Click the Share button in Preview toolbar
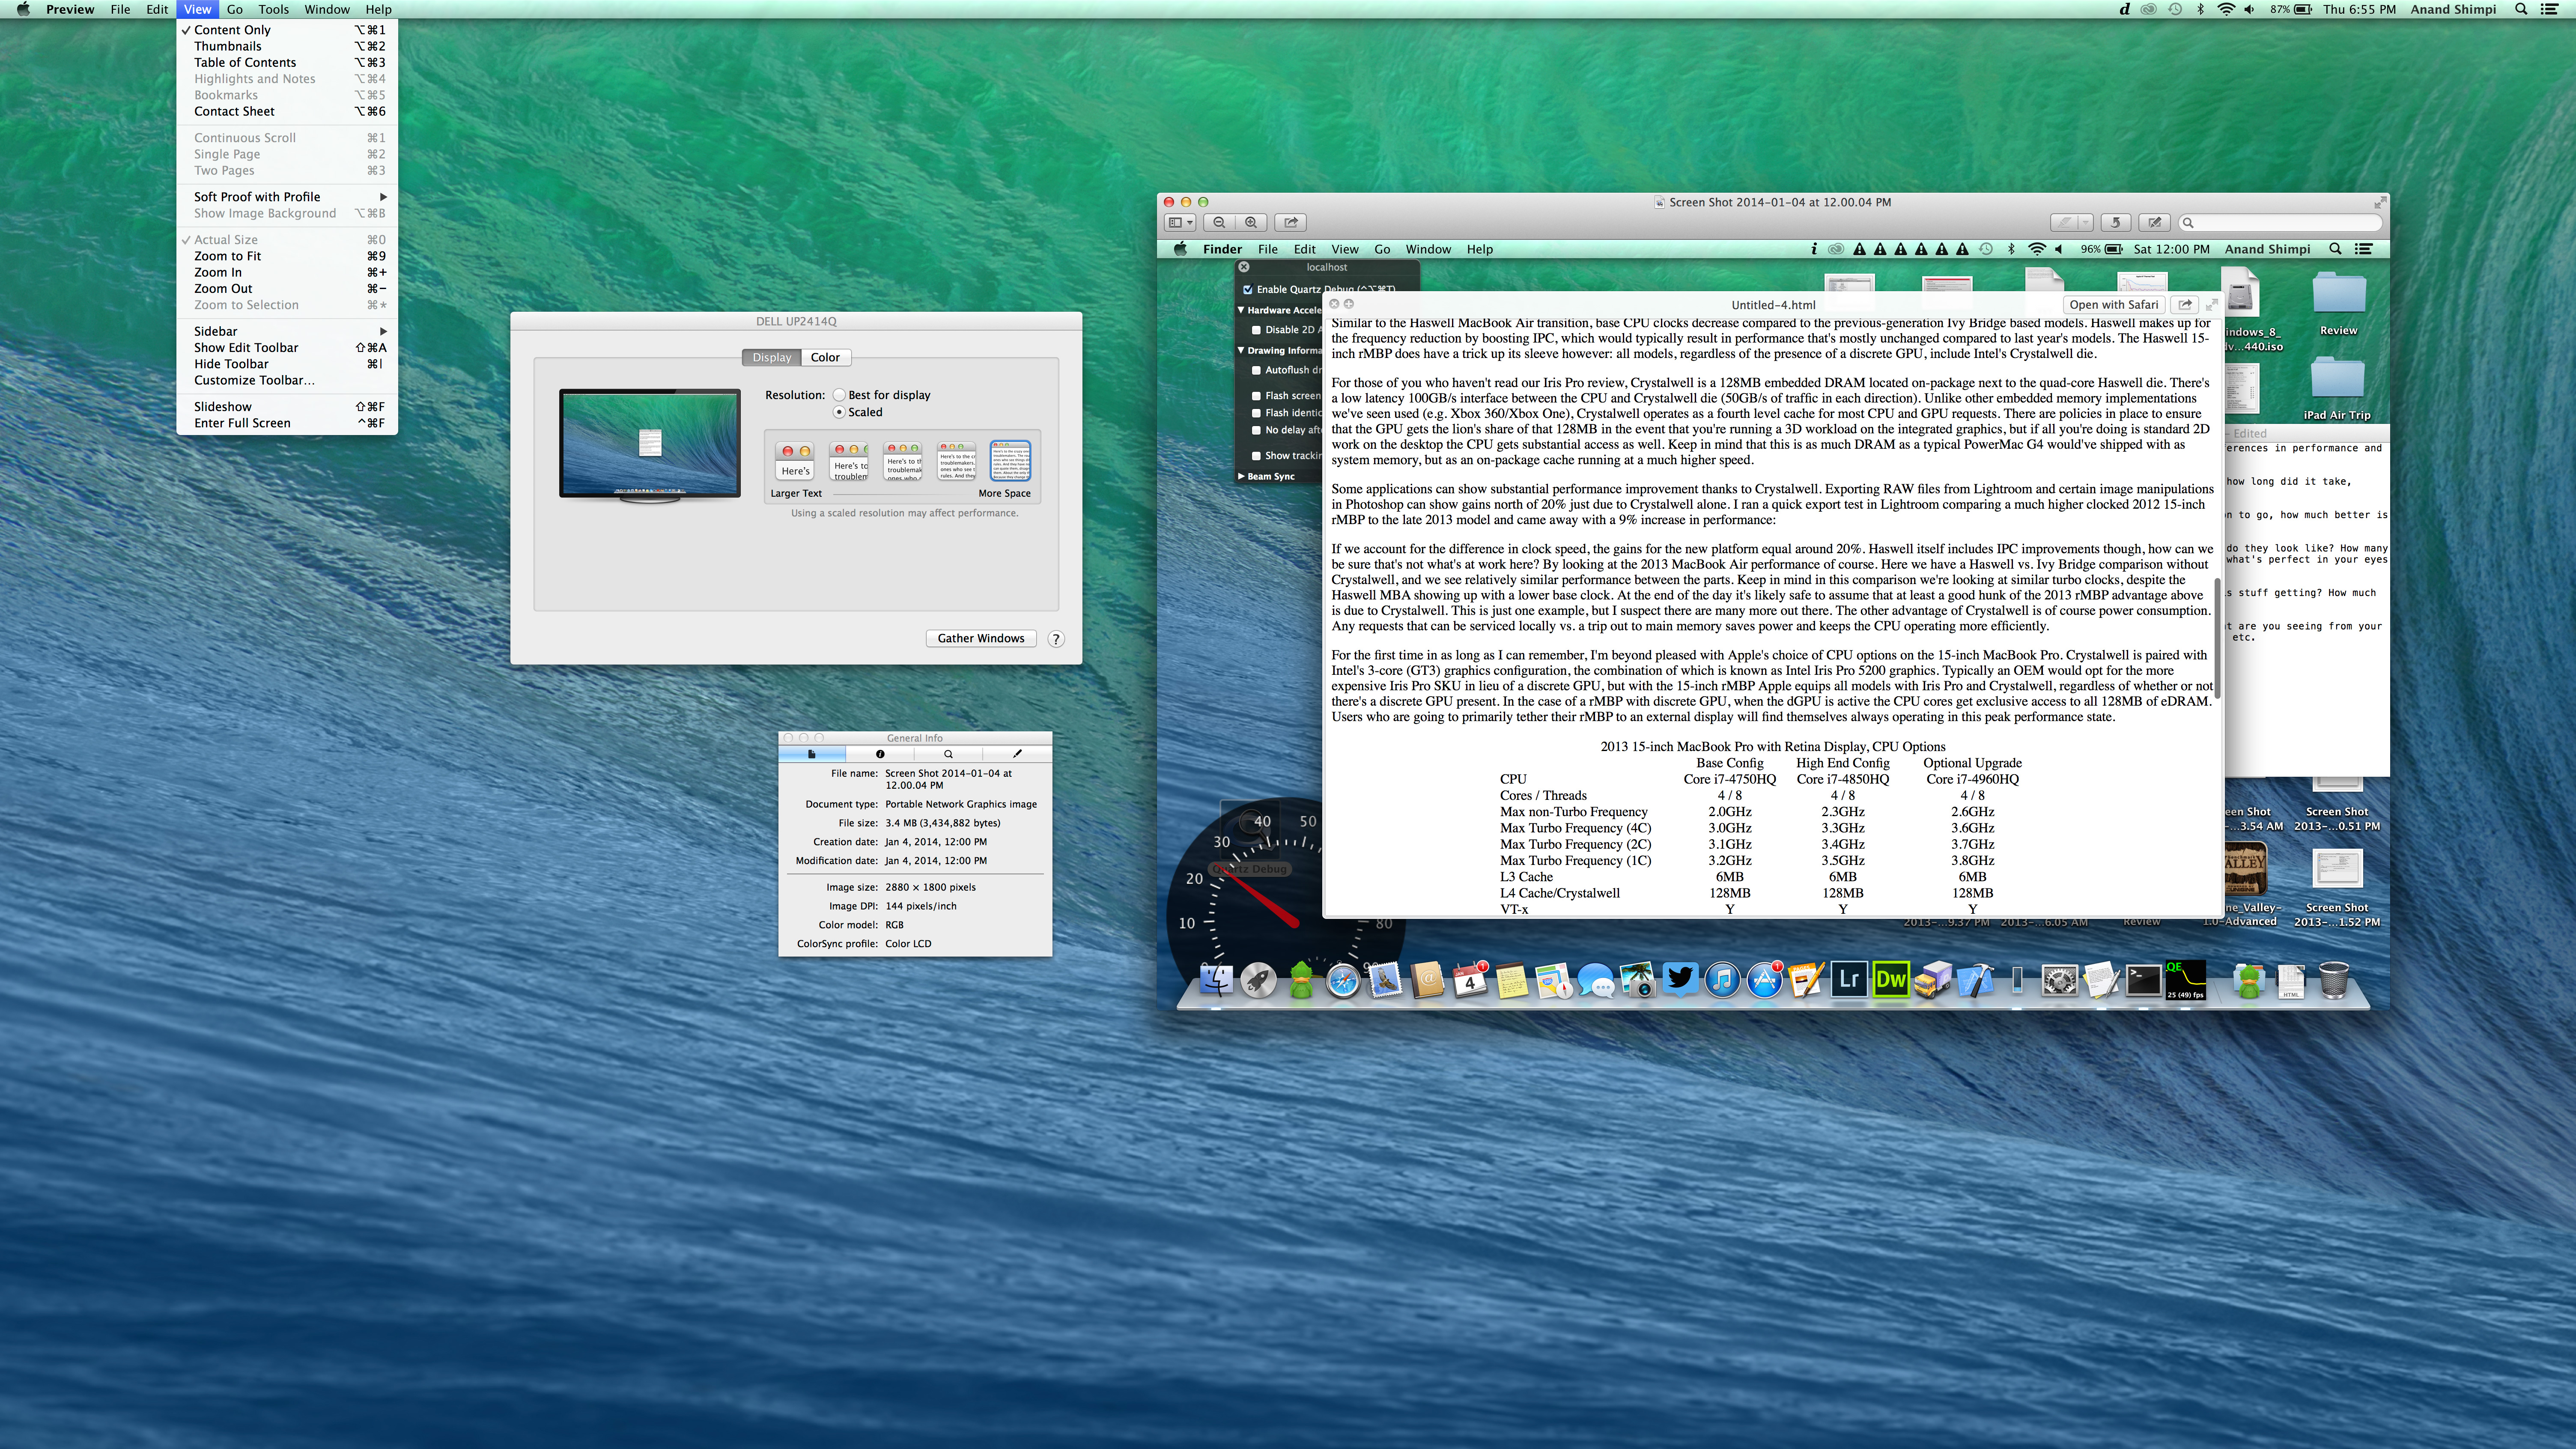This screenshot has height=1449, width=2576. click(1291, 223)
